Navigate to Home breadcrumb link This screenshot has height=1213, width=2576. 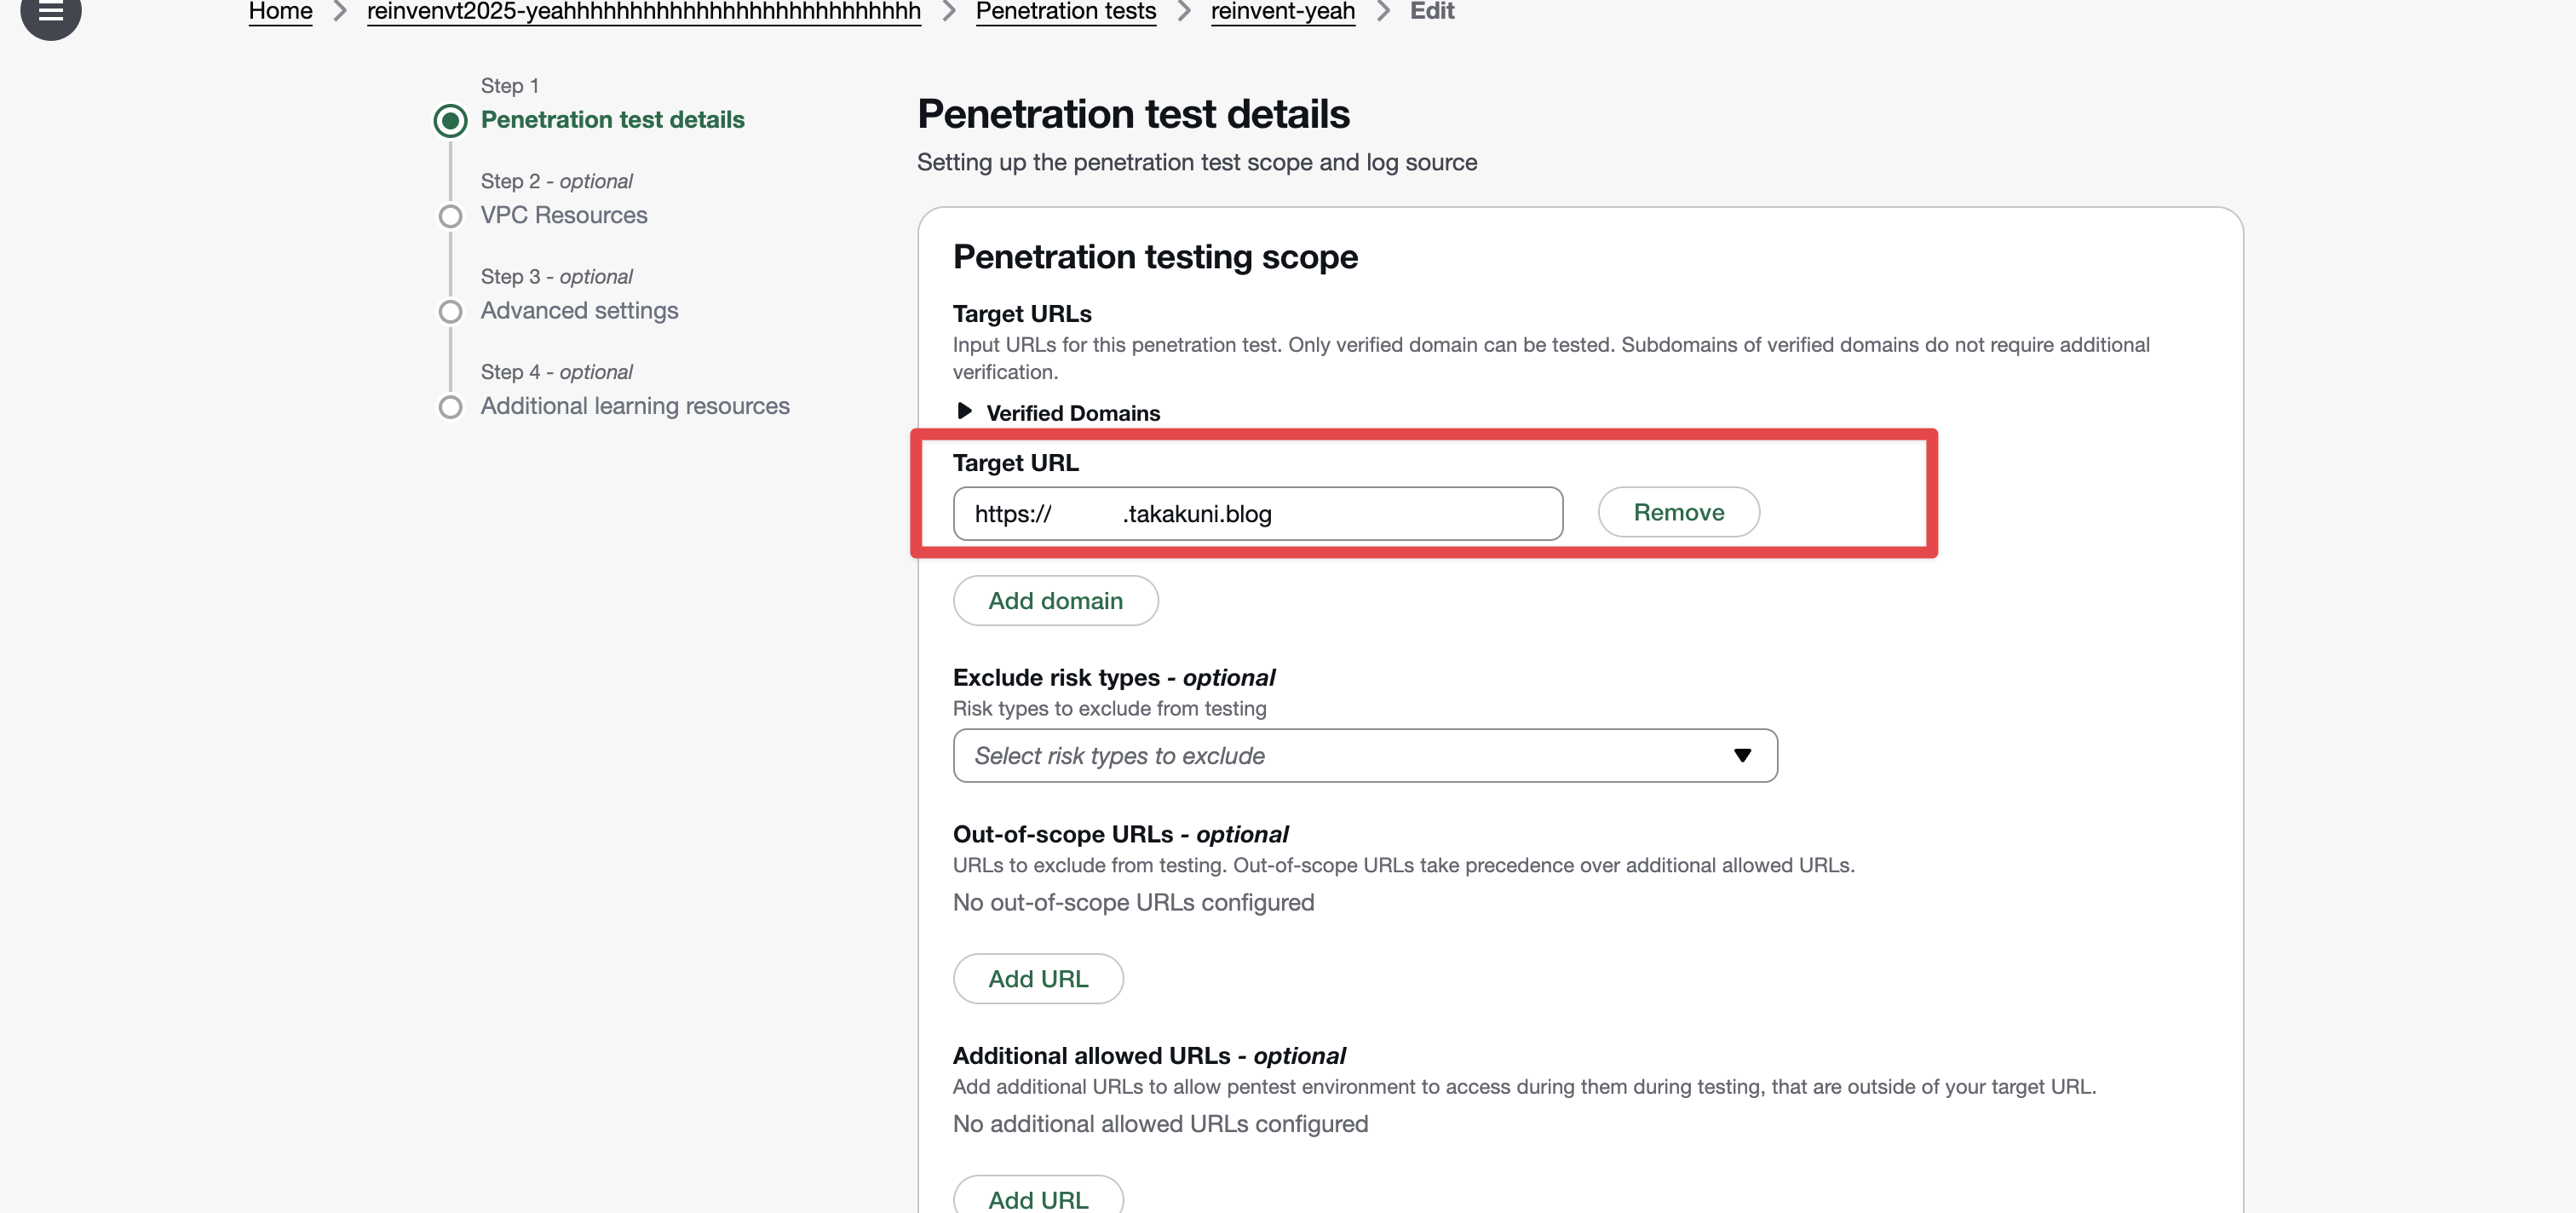click(x=280, y=11)
